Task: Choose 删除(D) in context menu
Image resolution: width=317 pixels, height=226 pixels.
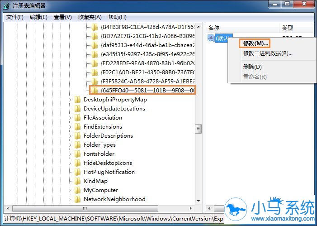Action: (252, 67)
